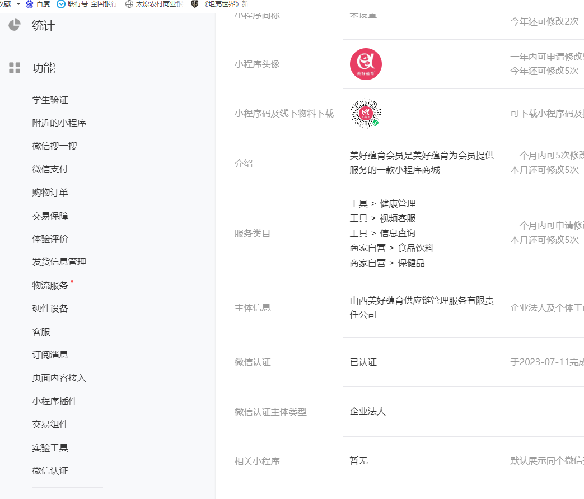Click the 相关小程序 row label

(x=257, y=461)
